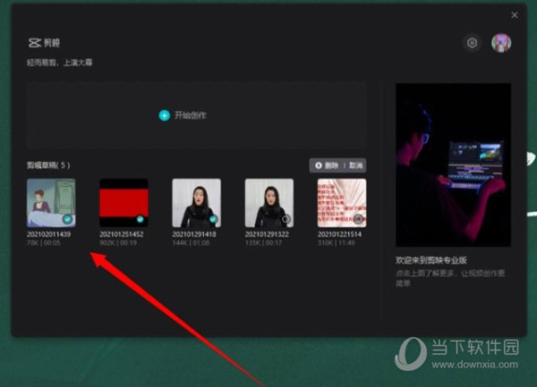Open cartoon draft thumbnail 202102011439
Viewport: 537px width, 387px height.
click(x=51, y=203)
